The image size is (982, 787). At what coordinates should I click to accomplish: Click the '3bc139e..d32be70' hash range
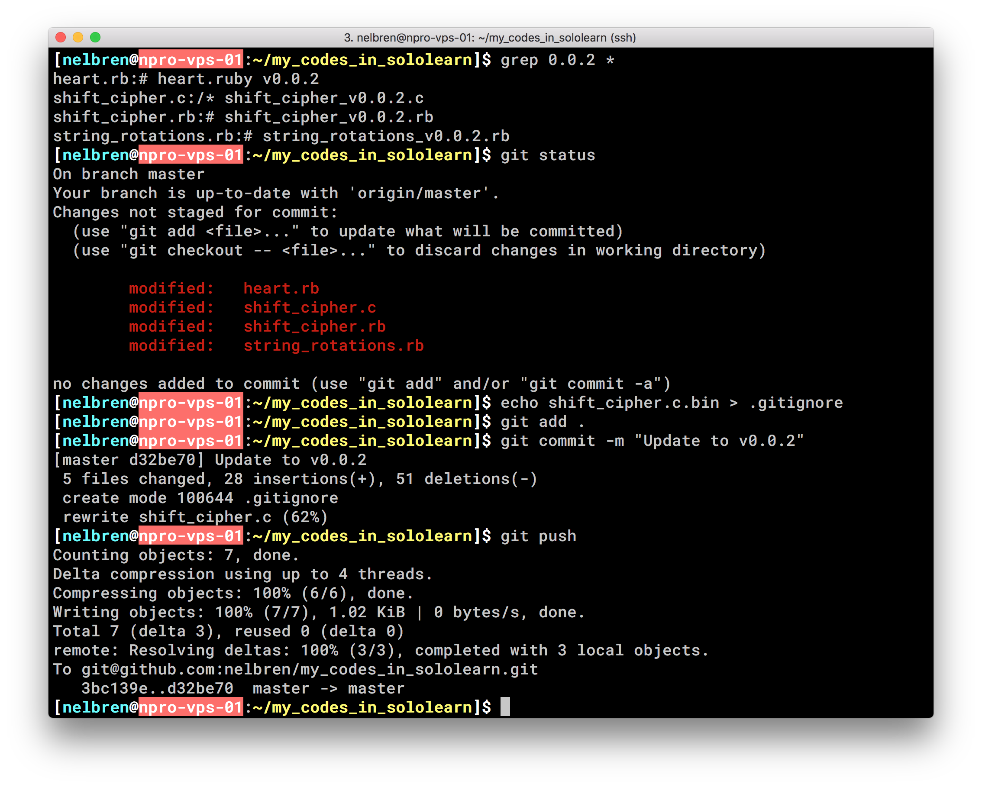coord(157,688)
